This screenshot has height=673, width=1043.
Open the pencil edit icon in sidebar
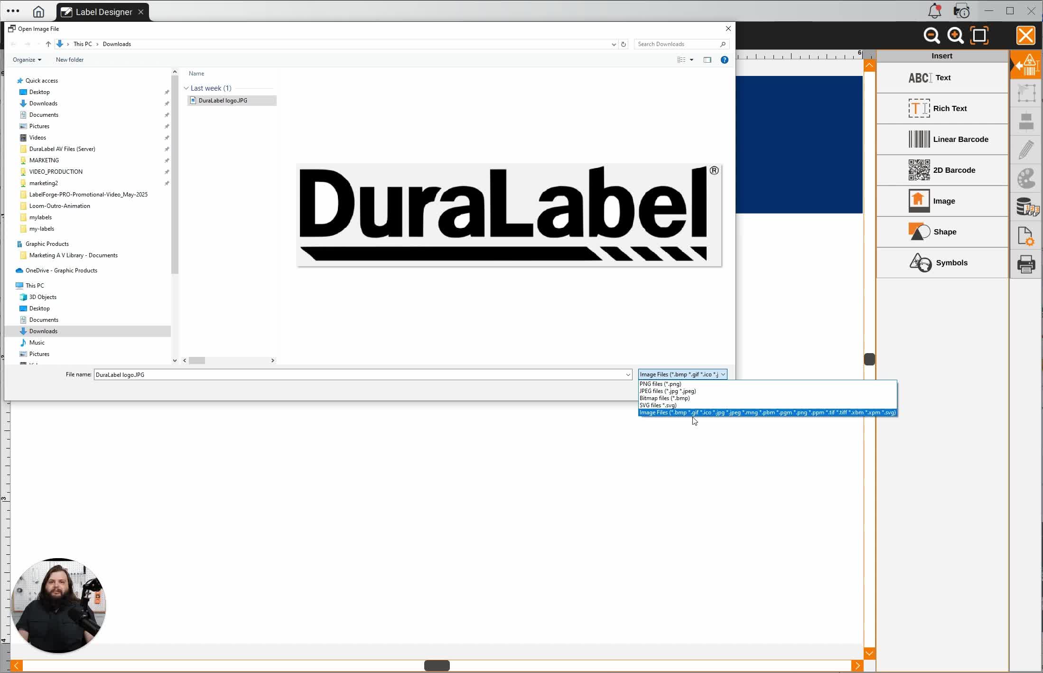point(1026,150)
